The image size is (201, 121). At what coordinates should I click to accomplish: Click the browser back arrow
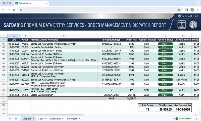click(3, 10)
